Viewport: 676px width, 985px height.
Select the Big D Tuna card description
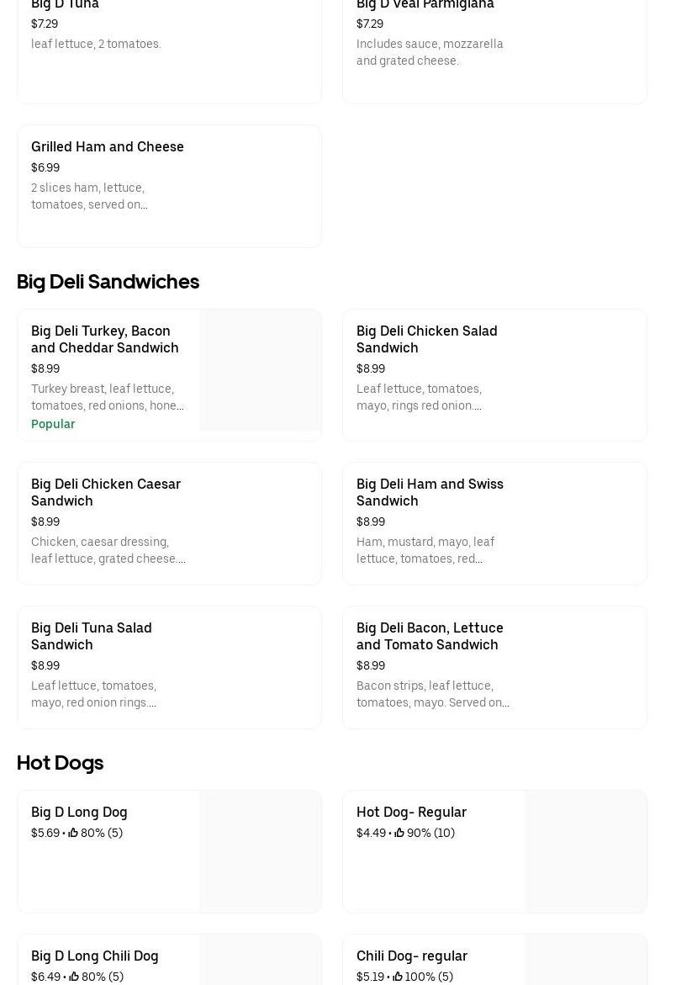96,44
